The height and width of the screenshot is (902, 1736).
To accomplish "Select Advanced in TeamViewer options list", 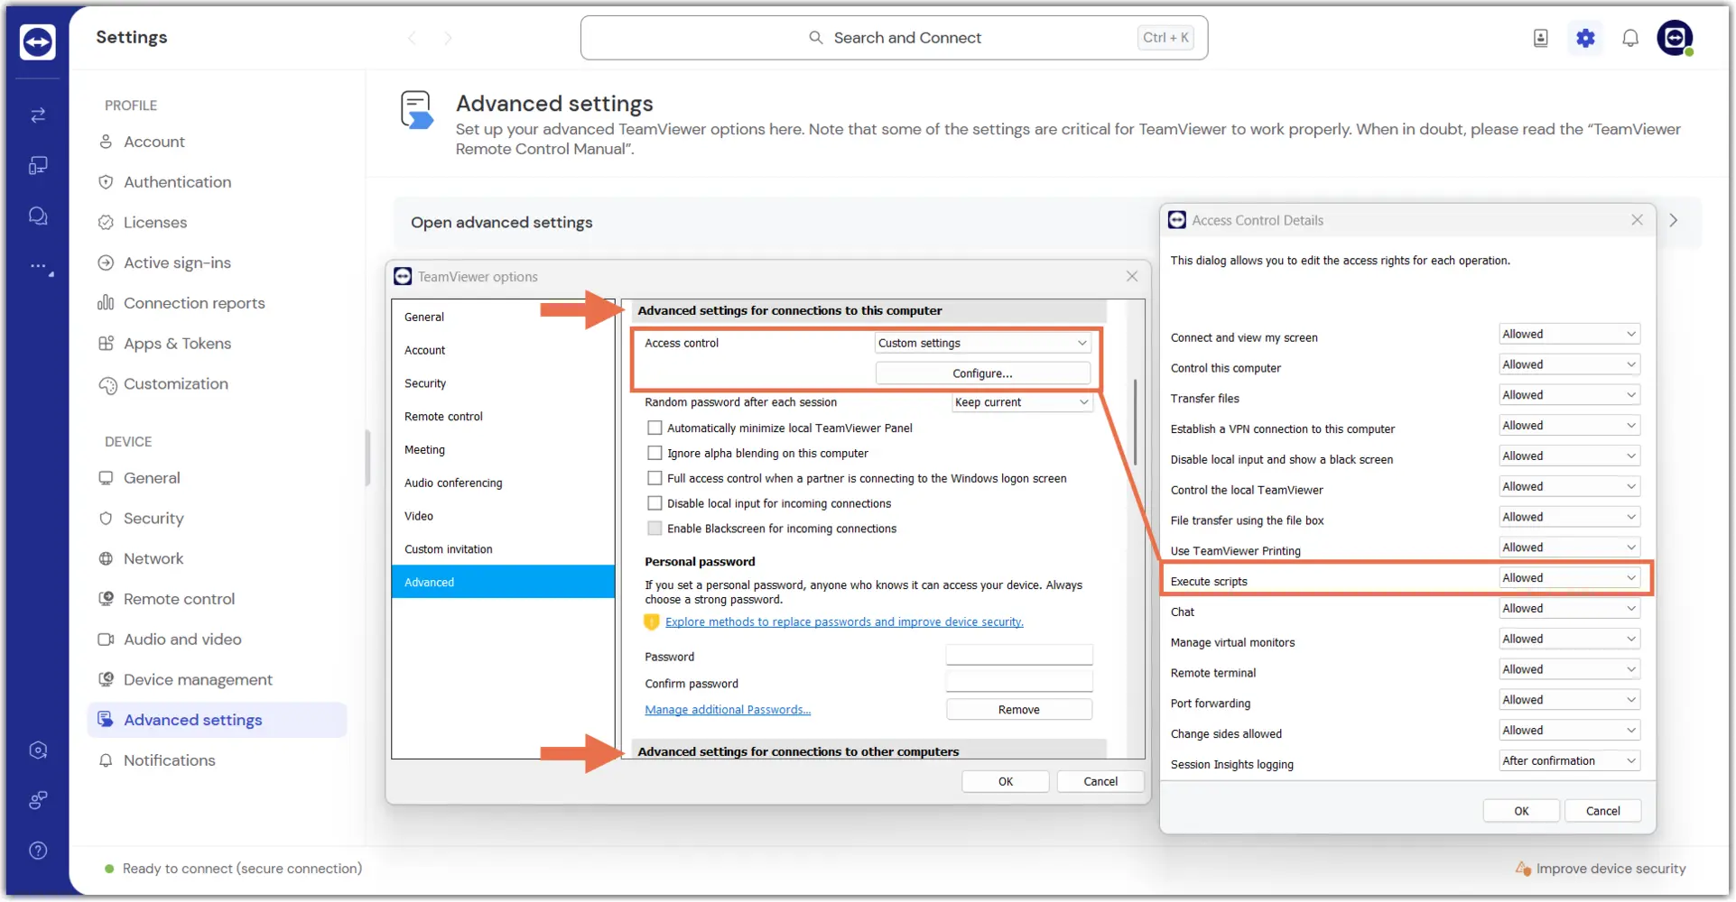I will [x=503, y=583].
